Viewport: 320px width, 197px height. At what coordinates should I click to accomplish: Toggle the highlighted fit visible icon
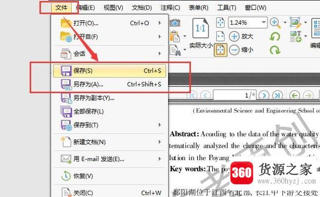[x=221, y=50]
